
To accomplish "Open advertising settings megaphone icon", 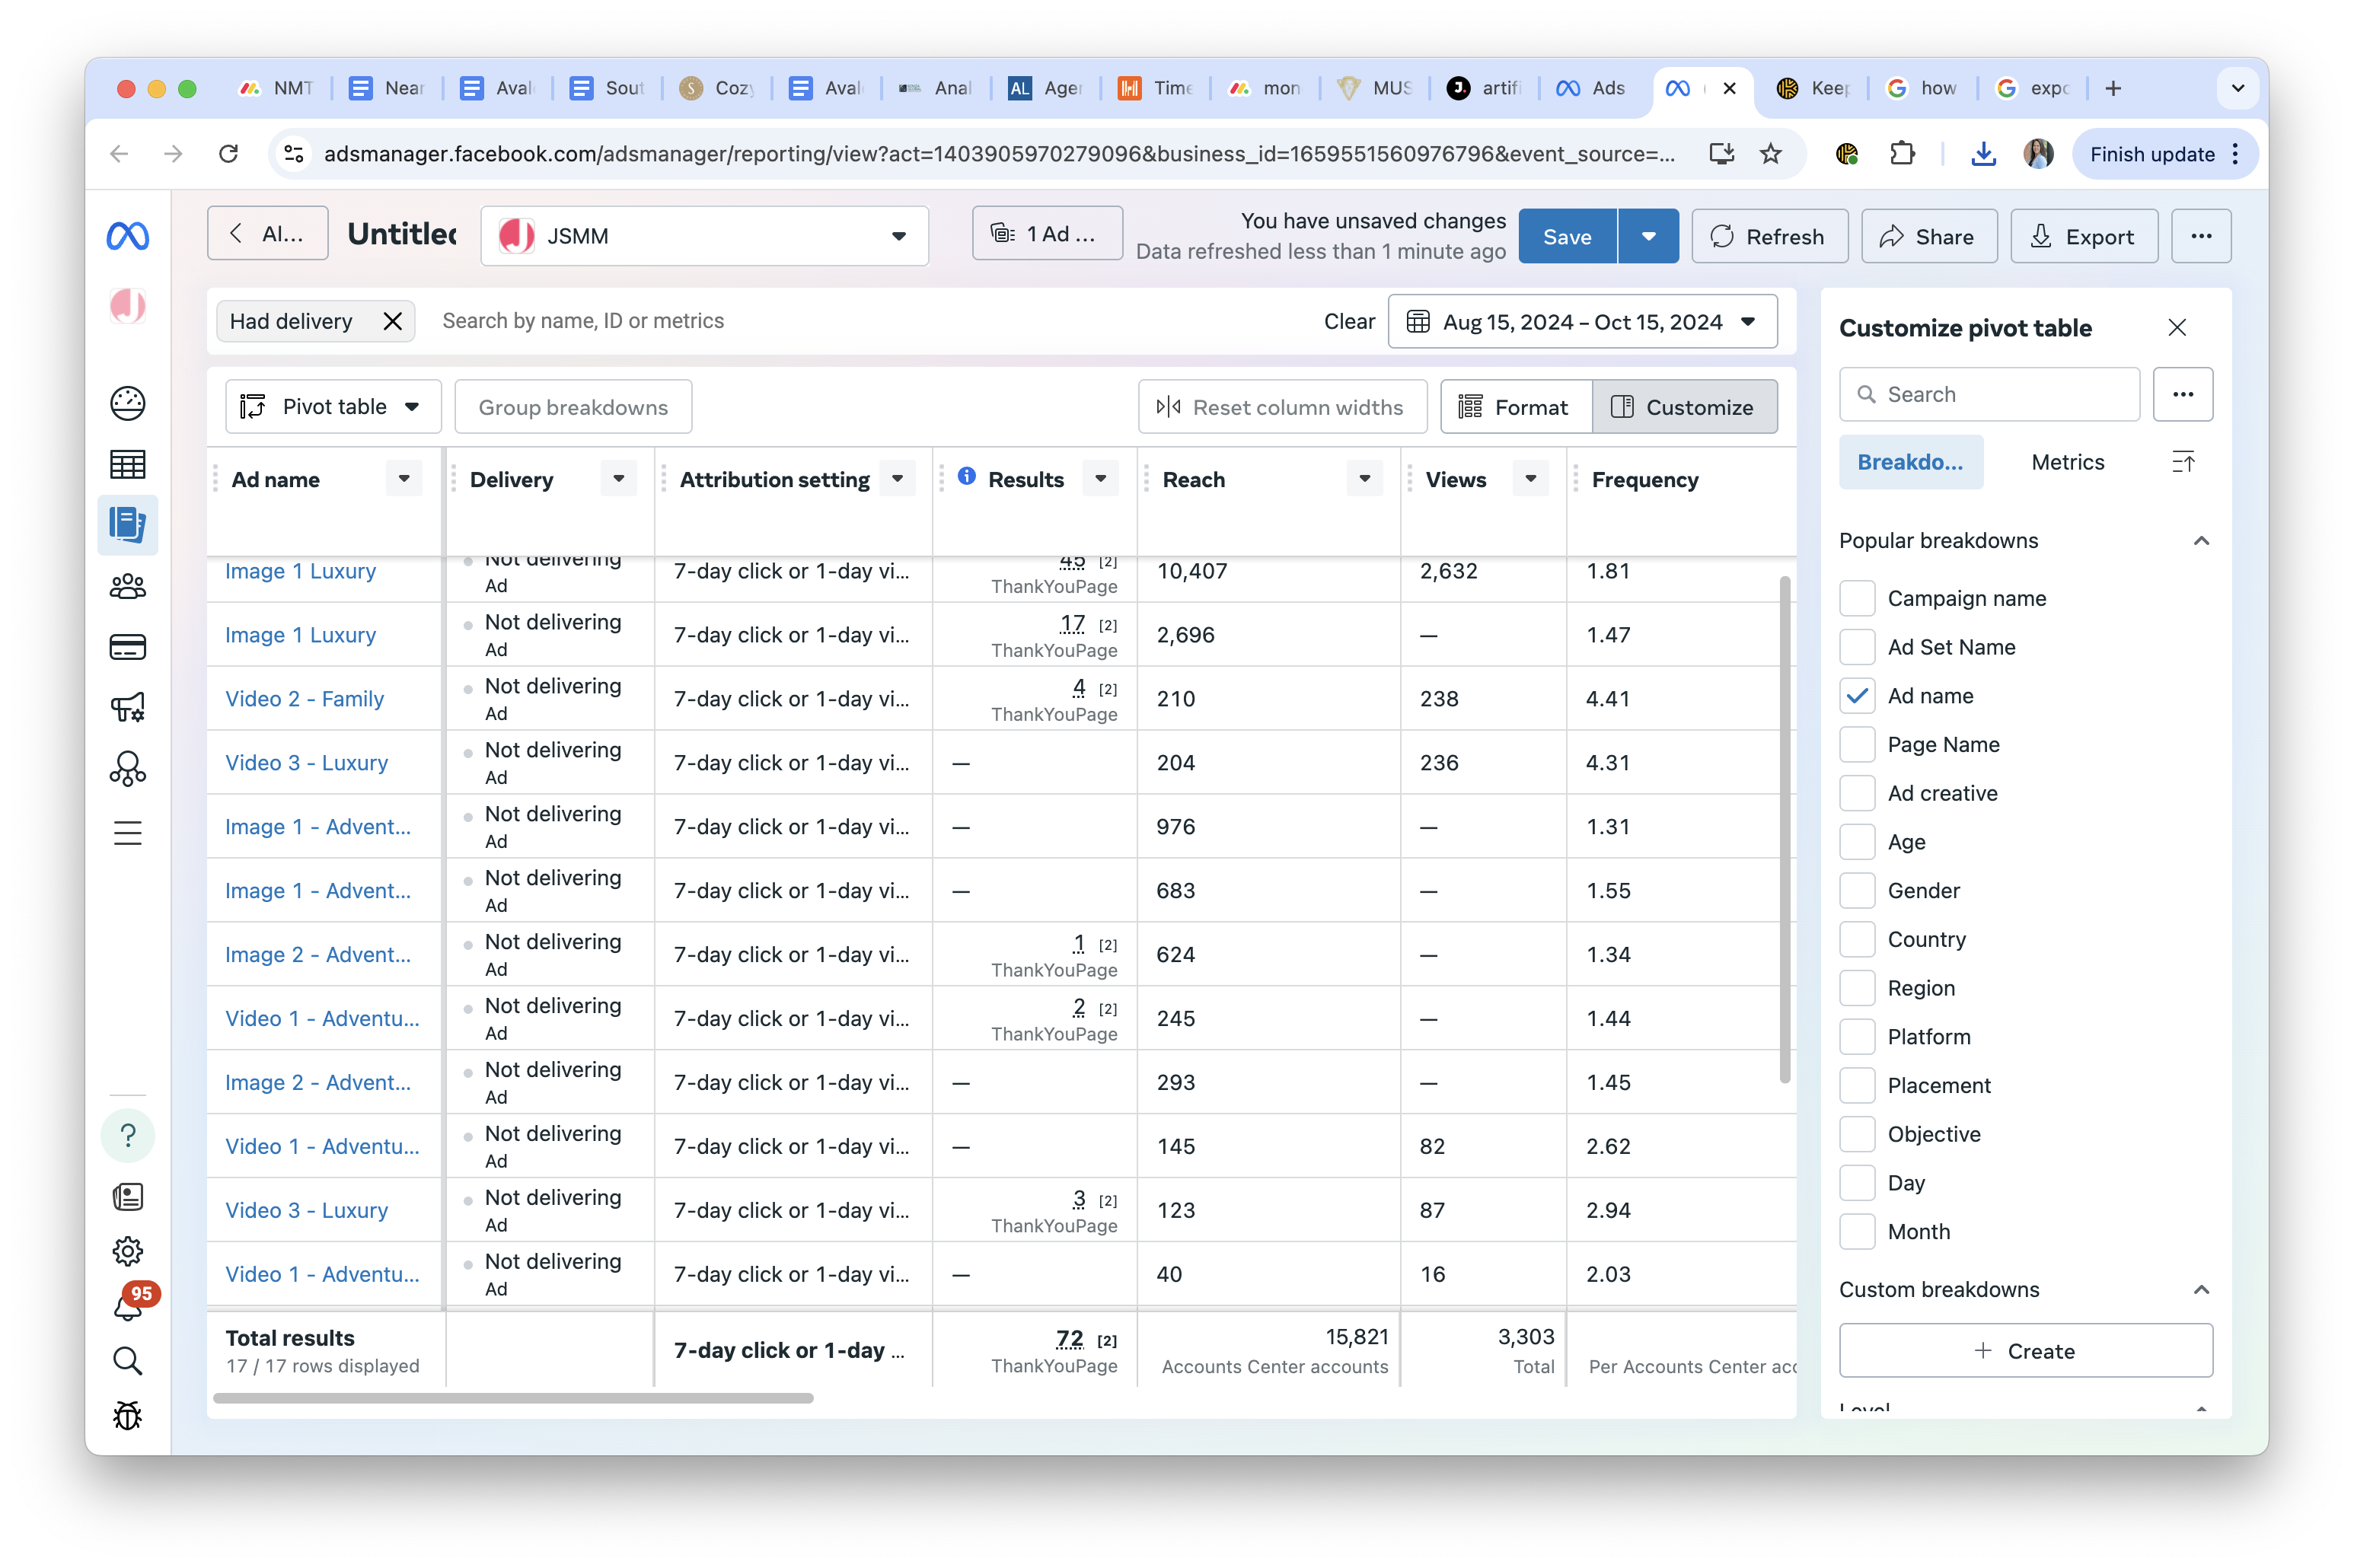I will (x=128, y=708).
